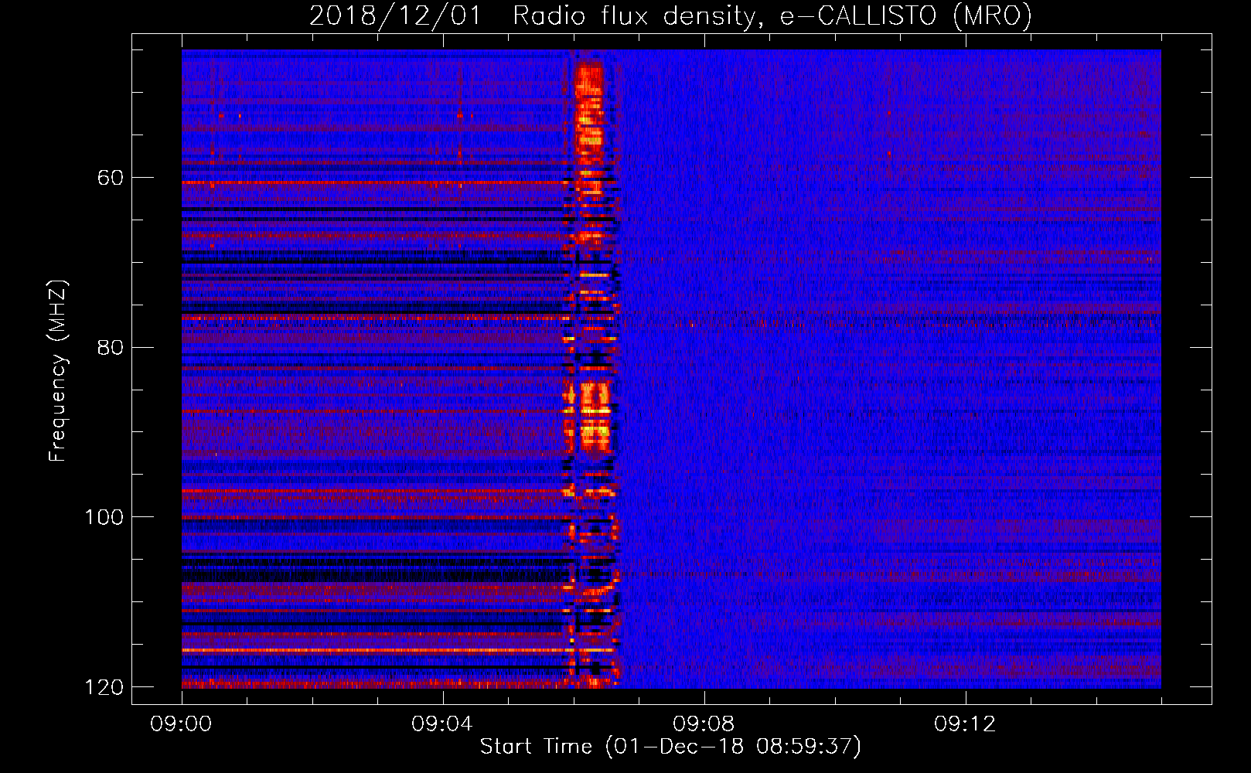Click the 60 frequency tick label

(x=110, y=178)
